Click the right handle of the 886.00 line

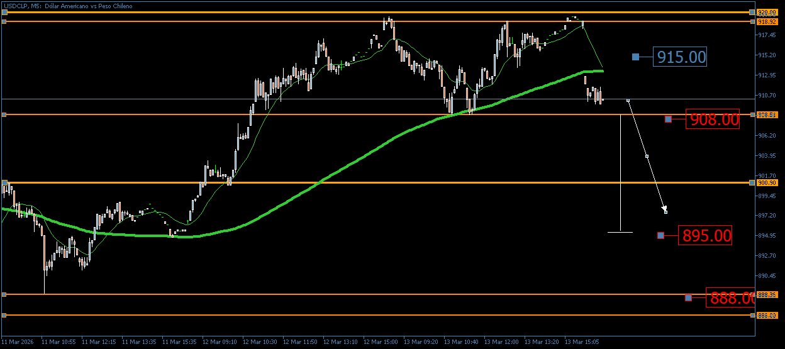[x=752, y=315]
